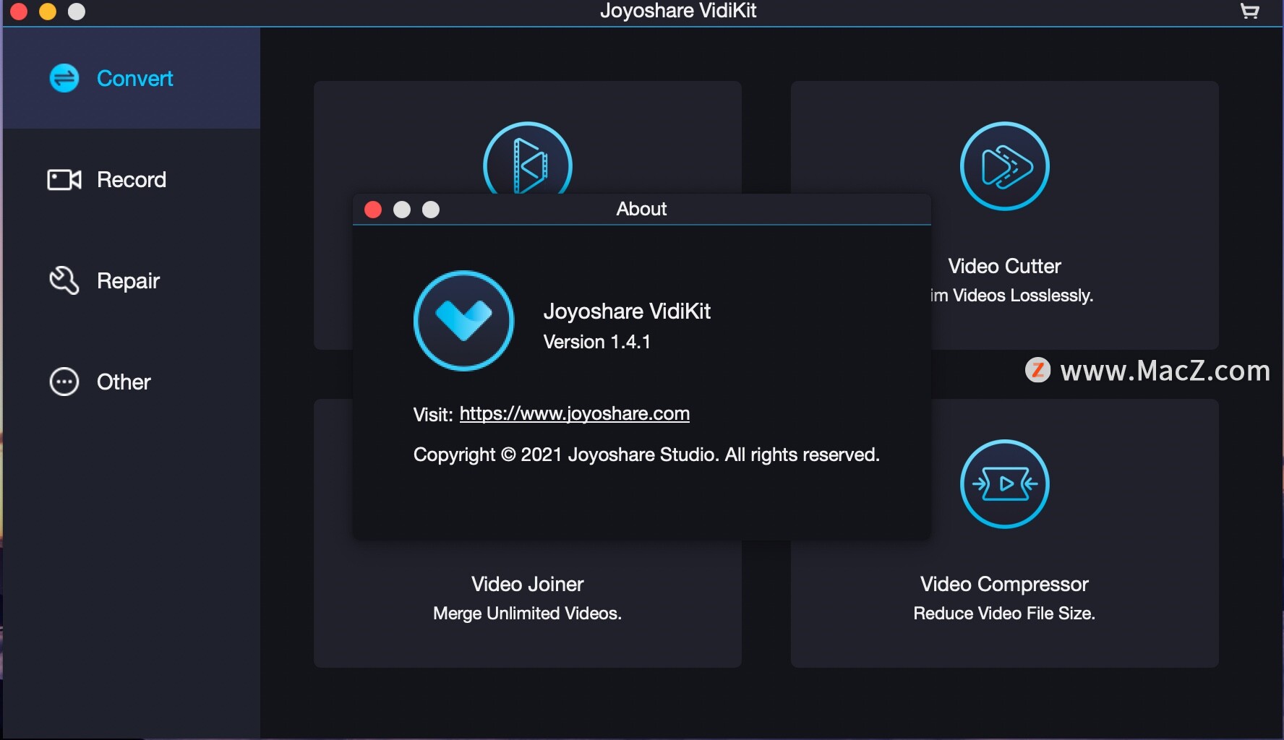Open the Repair section
This screenshot has height=740, width=1284.
pos(131,280)
